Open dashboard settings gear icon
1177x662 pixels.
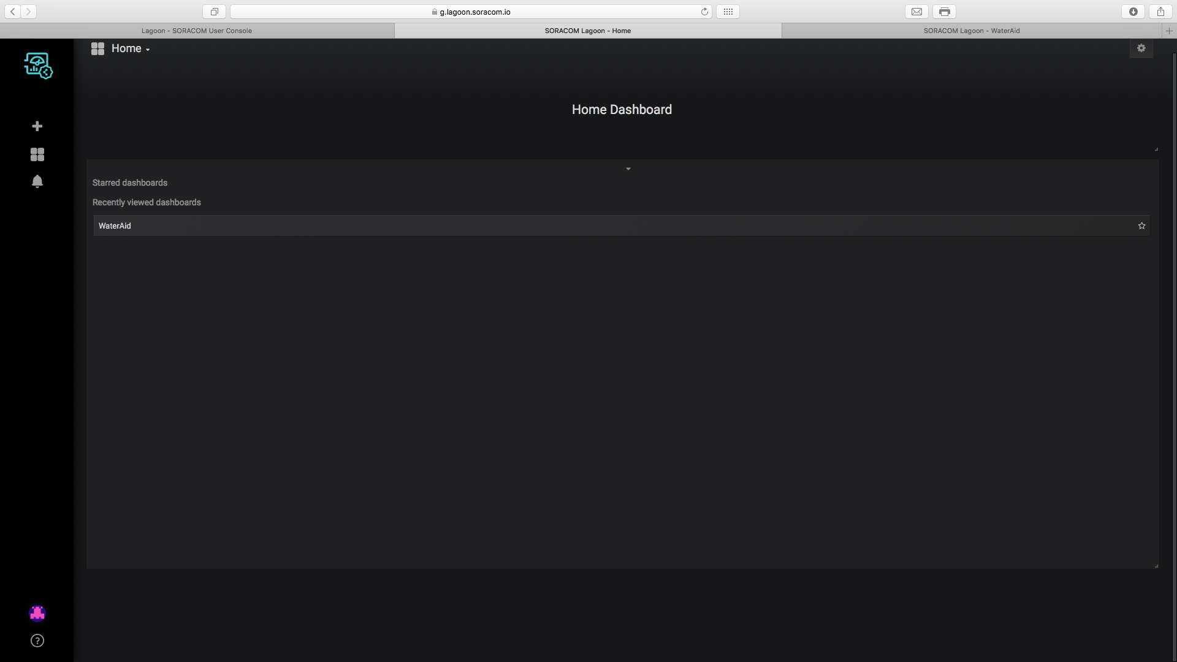pos(1141,48)
